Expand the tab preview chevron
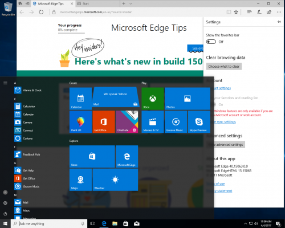Viewport: 285px width, 228px height. (131, 3)
